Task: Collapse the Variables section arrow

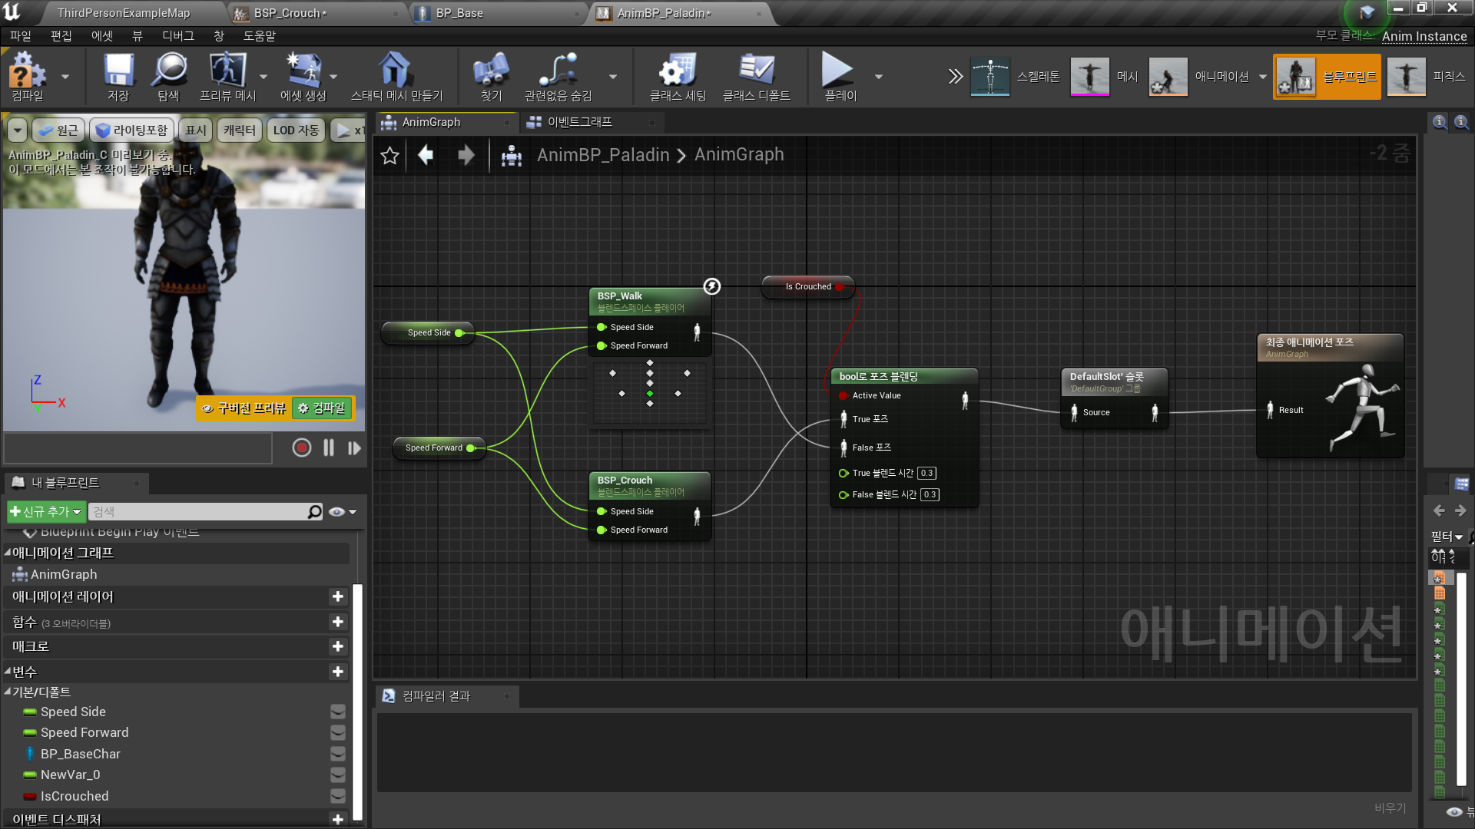Action: coord(8,672)
